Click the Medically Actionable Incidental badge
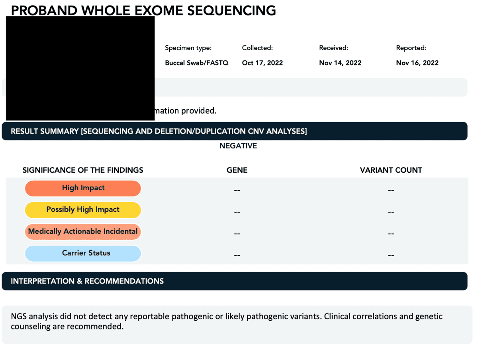This screenshot has height=347, width=478. [x=83, y=231]
